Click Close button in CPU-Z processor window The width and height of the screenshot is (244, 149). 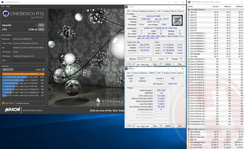tap(180, 64)
